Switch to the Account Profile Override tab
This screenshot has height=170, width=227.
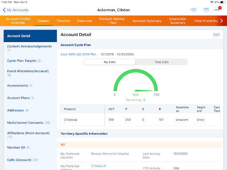(x=18, y=21)
